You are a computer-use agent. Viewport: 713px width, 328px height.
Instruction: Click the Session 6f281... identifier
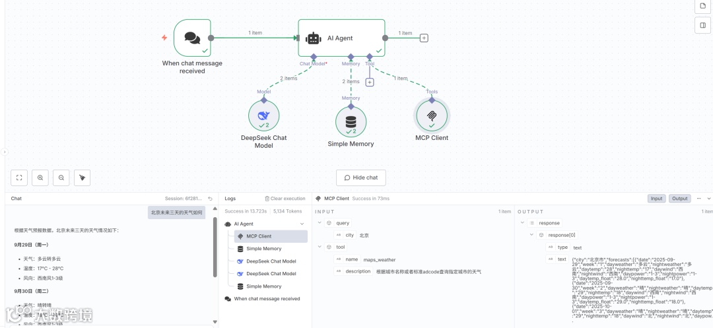184,199
